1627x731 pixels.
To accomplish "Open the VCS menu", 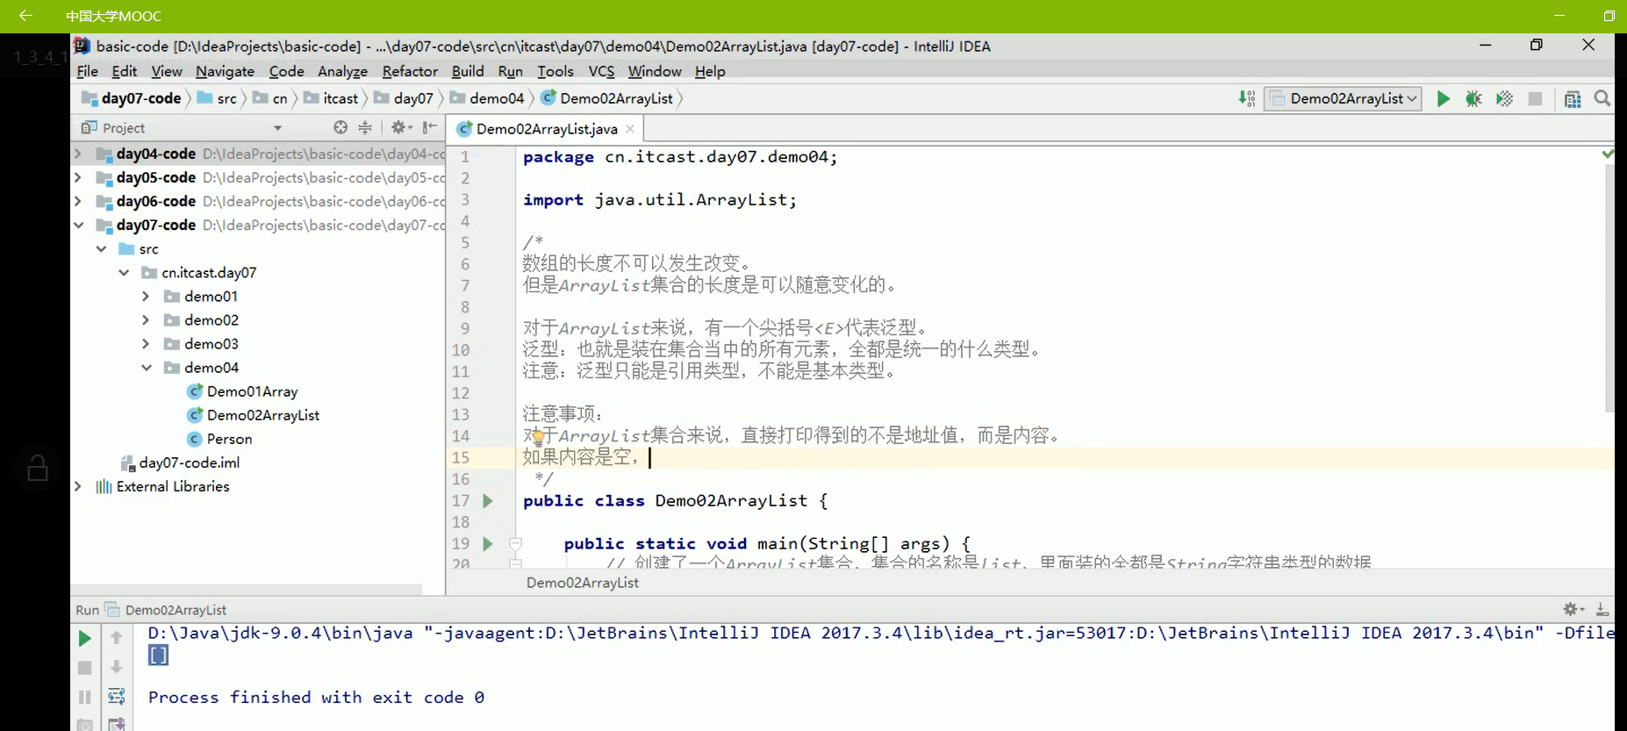I will (601, 71).
